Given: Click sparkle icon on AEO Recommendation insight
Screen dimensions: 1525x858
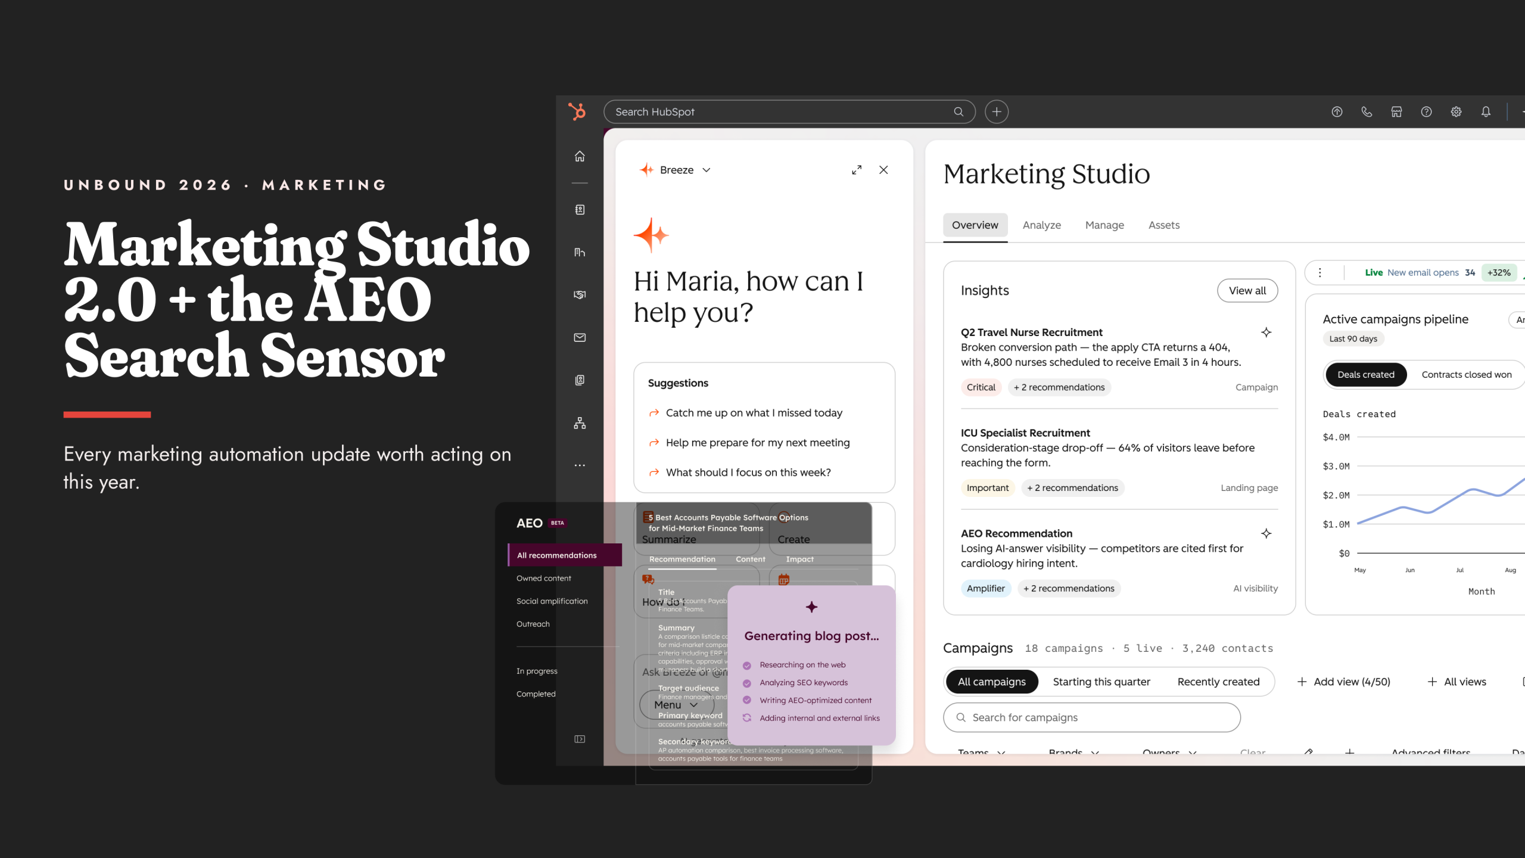Looking at the screenshot, I should coord(1266,533).
